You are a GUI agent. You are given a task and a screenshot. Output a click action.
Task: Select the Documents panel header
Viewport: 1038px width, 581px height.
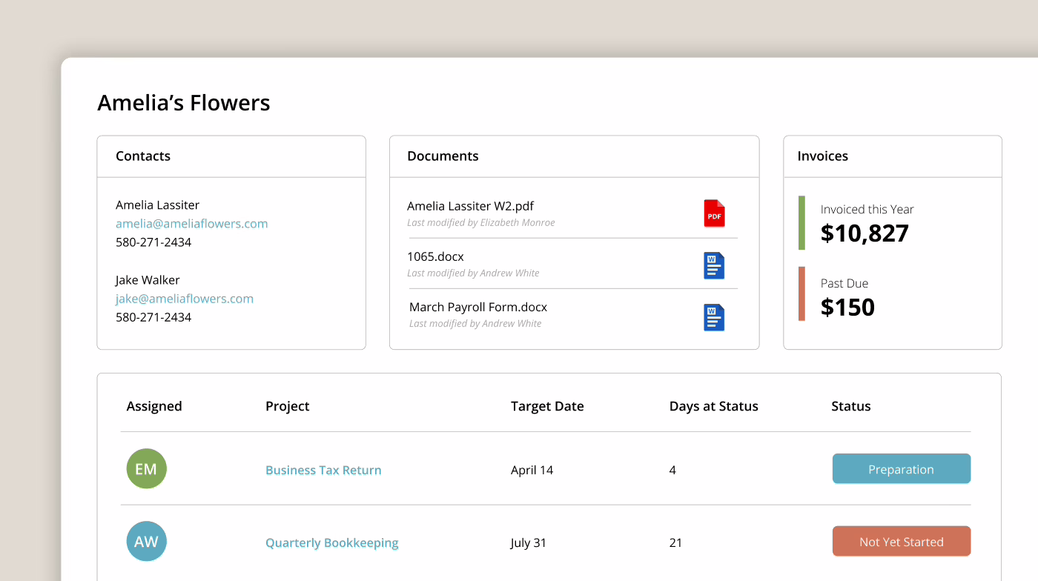tap(443, 156)
